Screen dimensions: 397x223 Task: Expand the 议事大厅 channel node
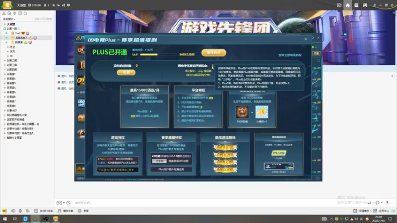pos(4,111)
